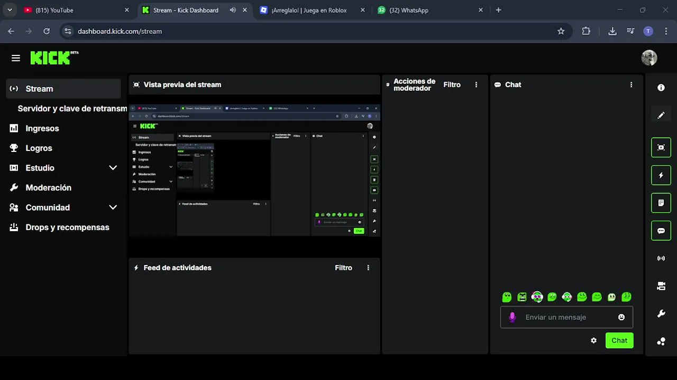Close the YouTube tab
Image resolution: width=677 pixels, height=380 pixels.
126,10
